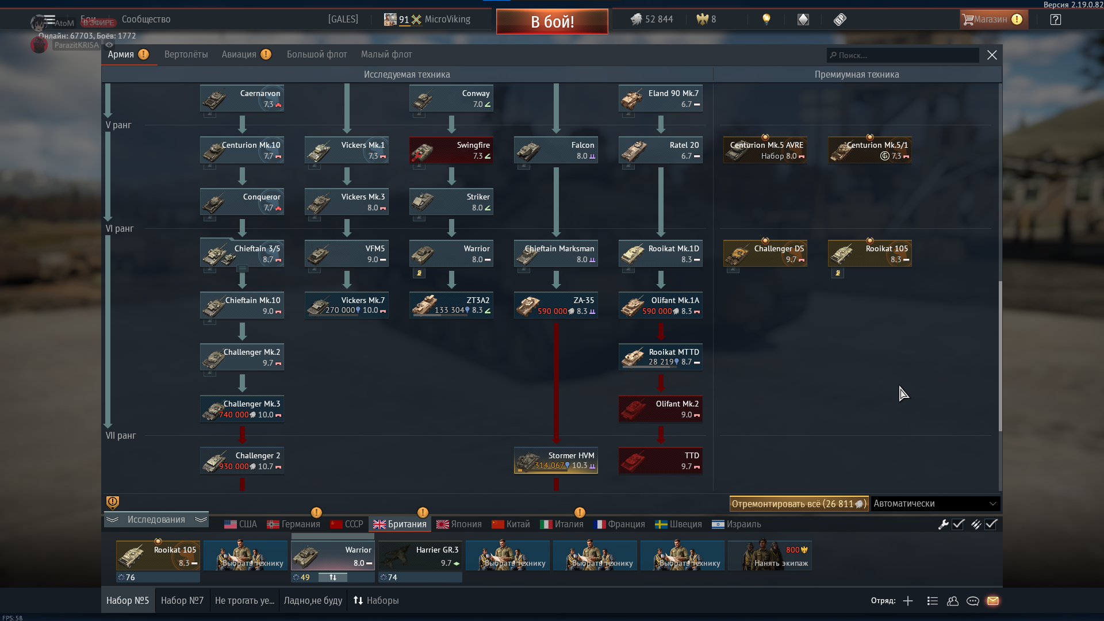Switch to the Малый флот tab

point(386,55)
